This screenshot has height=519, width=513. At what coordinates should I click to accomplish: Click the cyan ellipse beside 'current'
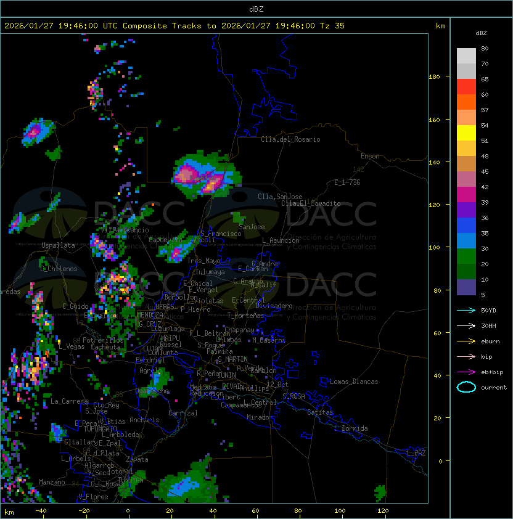[466, 387]
